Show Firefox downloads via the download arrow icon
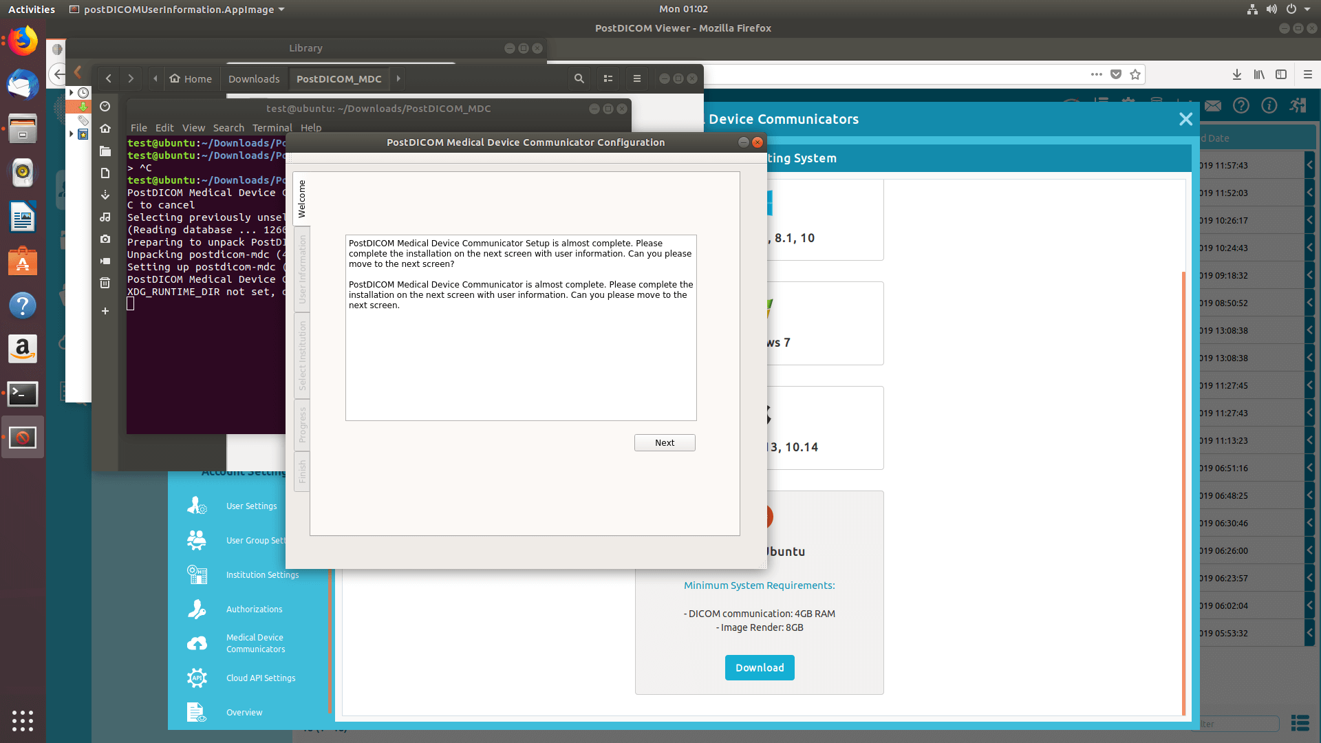 [x=1236, y=74]
